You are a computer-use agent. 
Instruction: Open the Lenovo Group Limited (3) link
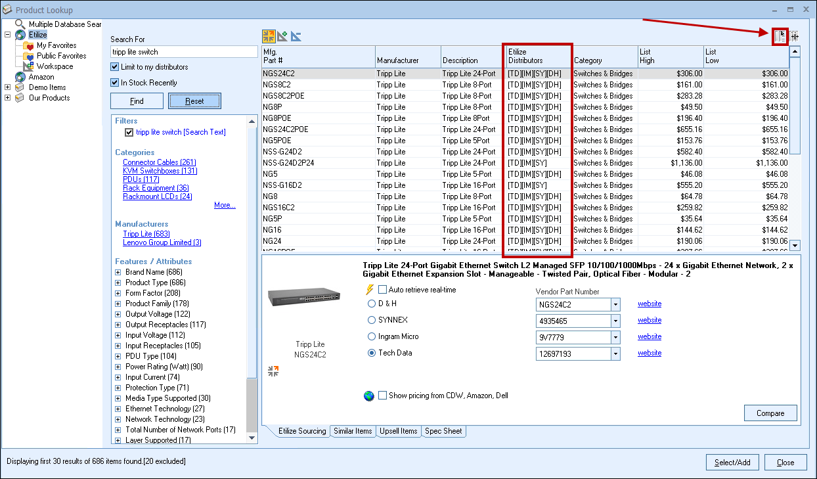click(x=162, y=242)
